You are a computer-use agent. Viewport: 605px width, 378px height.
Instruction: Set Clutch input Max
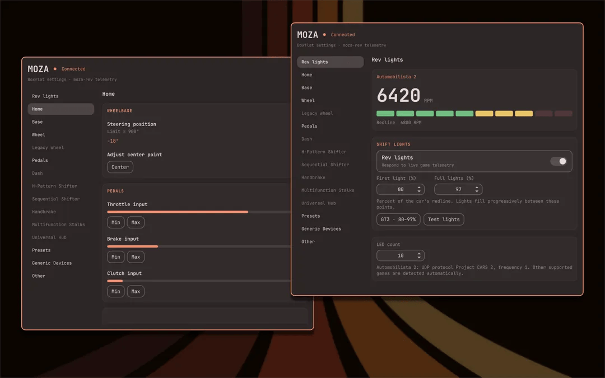[x=136, y=291]
